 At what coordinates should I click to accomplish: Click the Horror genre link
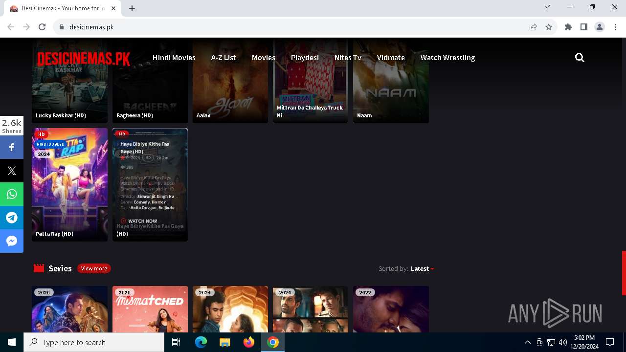(159, 202)
